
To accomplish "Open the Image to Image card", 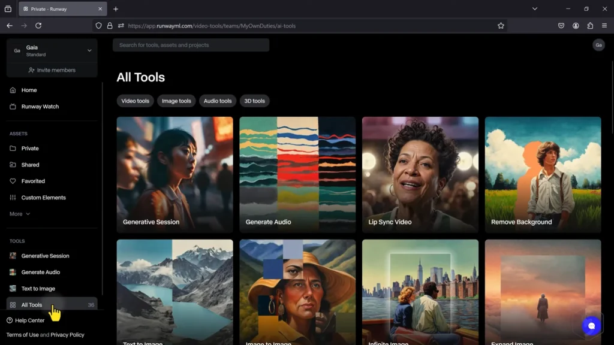I will [x=297, y=292].
